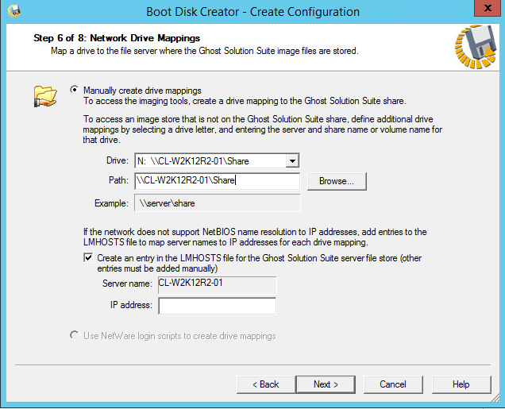Click the Drive combo box arrow
Viewport: 505px width, 409px height.
tap(292, 161)
